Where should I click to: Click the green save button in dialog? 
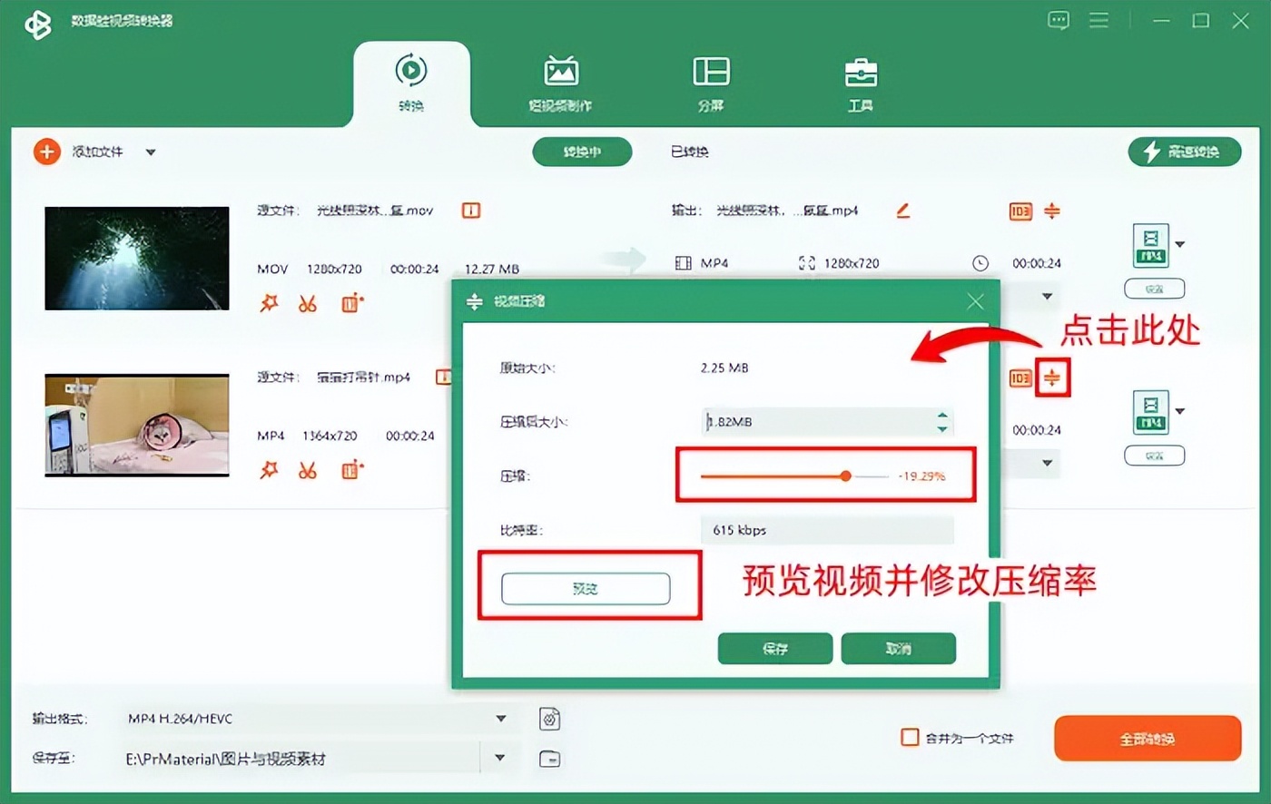[x=774, y=649]
